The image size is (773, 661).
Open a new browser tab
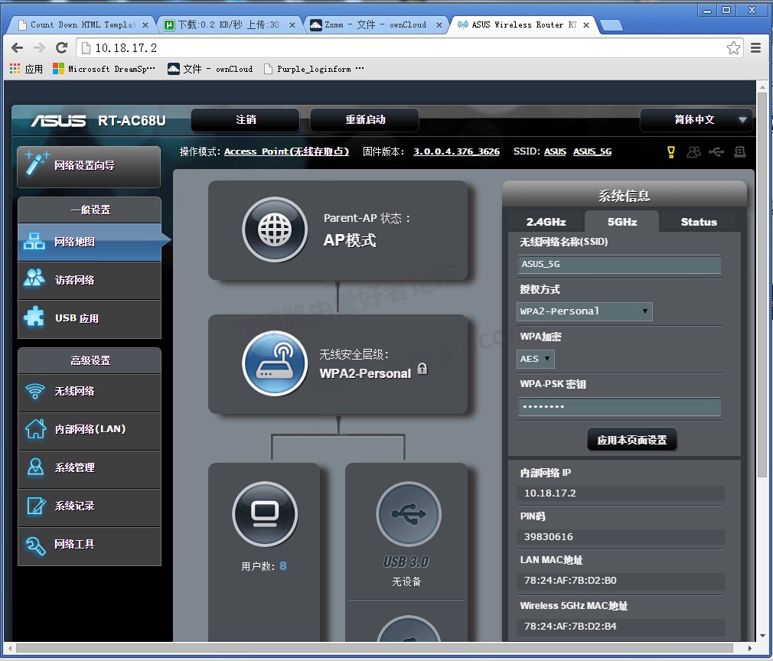click(x=612, y=26)
